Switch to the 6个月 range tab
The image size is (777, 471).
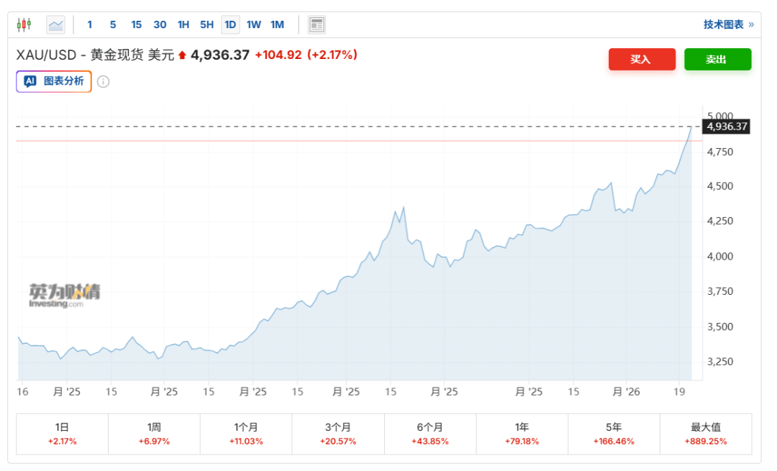point(430,434)
